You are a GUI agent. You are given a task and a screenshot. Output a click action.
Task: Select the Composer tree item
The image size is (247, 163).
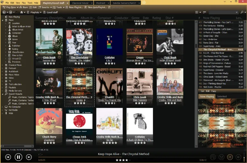(x=16, y=33)
